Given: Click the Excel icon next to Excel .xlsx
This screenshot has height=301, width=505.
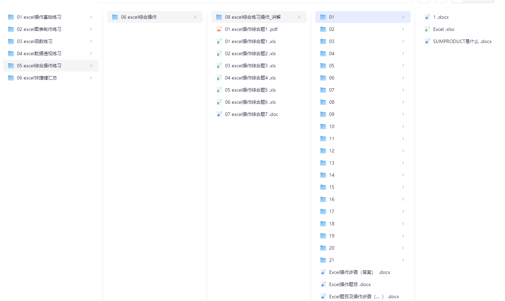Looking at the screenshot, I should click(427, 30).
